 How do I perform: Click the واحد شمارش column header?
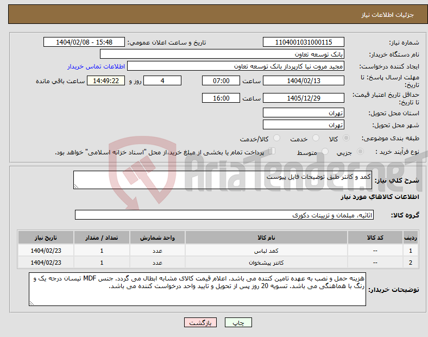pos(157,238)
